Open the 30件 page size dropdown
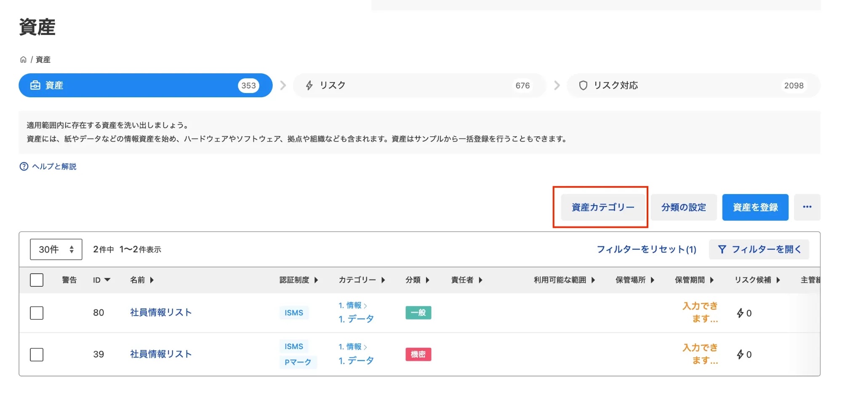The height and width of the screenshot is (408, 842). [56, 249]
